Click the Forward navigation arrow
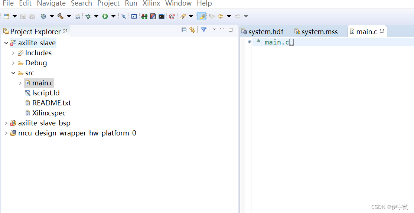Screen dimensions: 414x213 238,16
